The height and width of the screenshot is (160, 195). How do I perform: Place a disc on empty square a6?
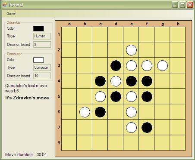(69, 112)
